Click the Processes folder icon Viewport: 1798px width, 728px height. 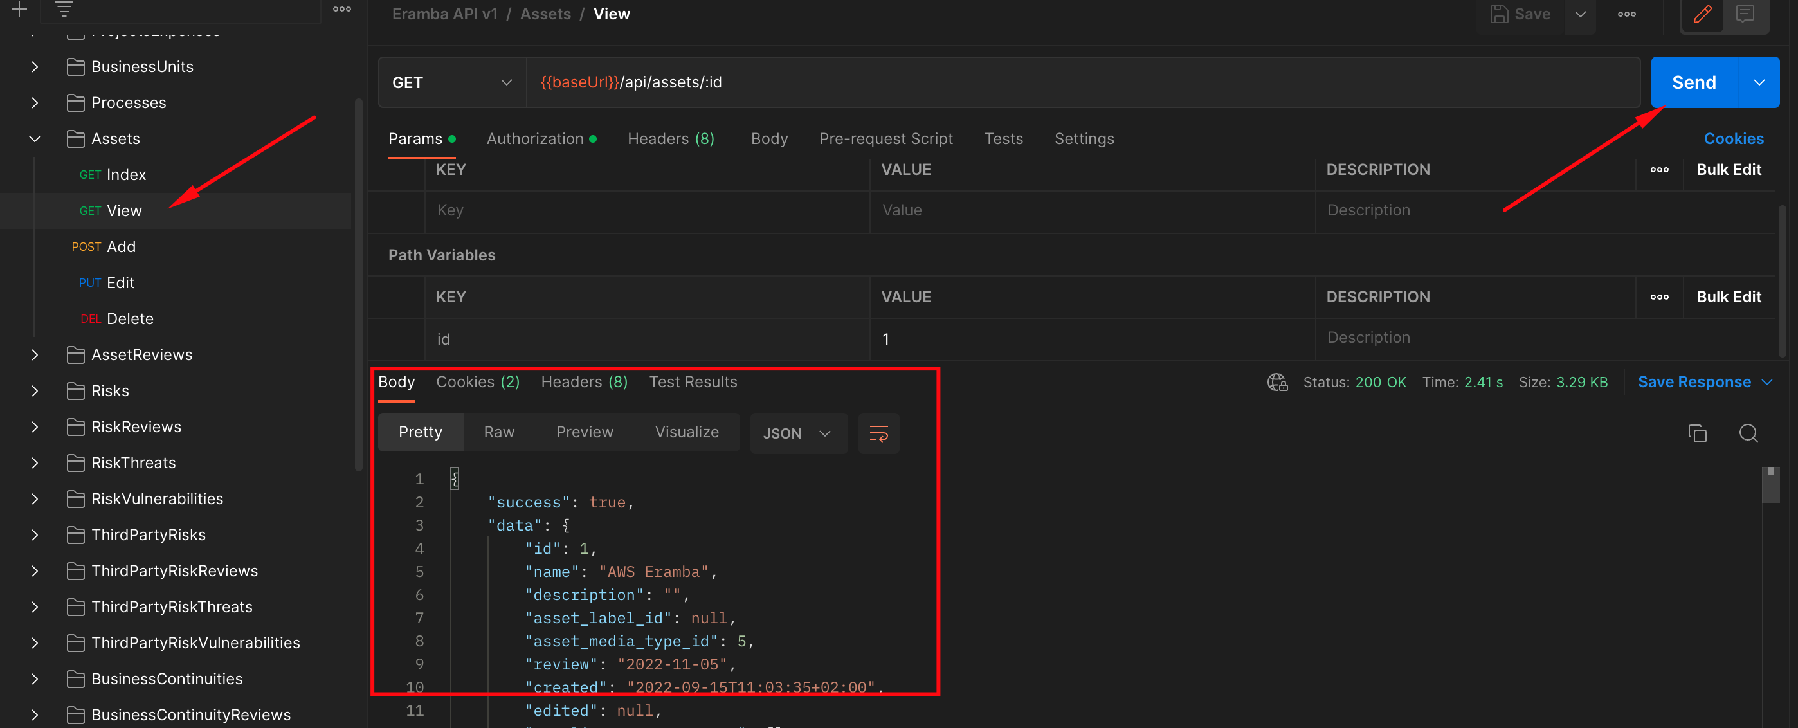click(75, 103)
